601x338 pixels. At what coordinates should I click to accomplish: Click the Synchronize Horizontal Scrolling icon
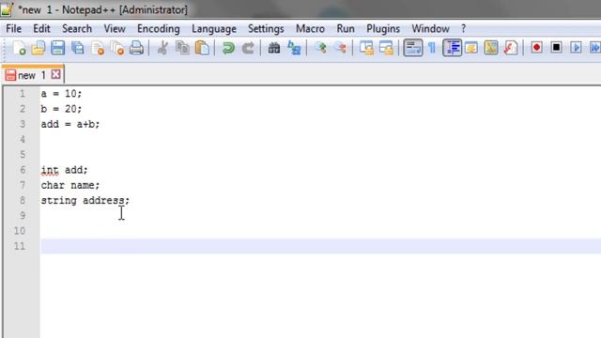pos(386,48)
